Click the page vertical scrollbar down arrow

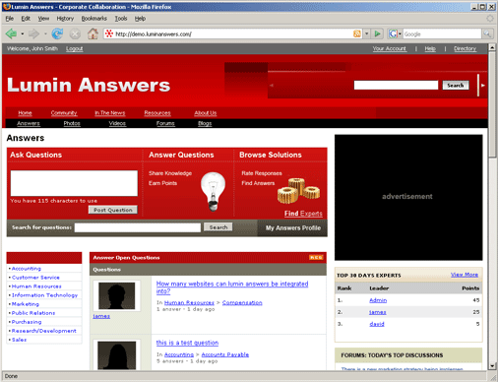pyautogui.click(x=492, y=365)
